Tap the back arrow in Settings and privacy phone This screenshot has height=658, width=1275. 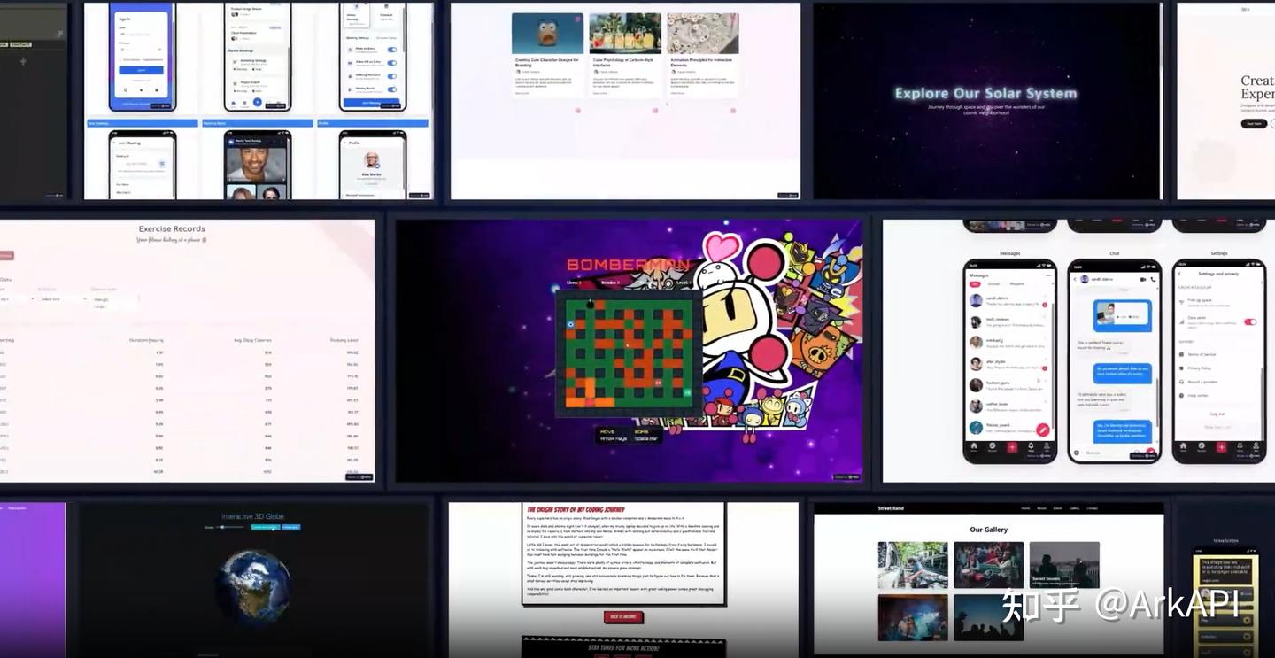coord(1181,274)
